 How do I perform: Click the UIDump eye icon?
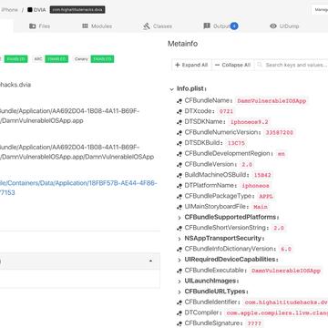tap(273, 26)
